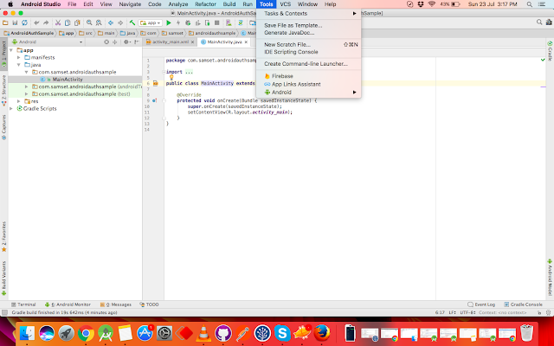The width and height of the screenshot is (554, 346).
Task: Open Finder from the Dock
Action: 27,333
